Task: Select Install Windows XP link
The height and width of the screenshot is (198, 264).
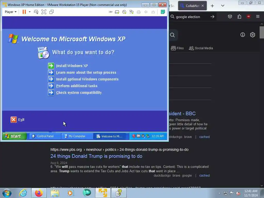Action: [72, 66]
